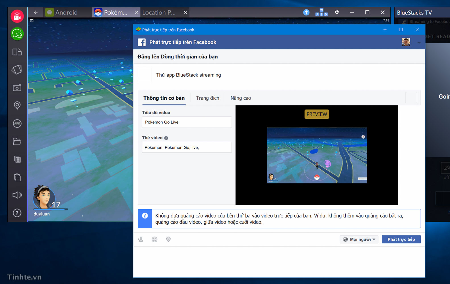Click the Phát trực tiếp button
The height and width of the screenshot is (284, 450).
click(x=401, y=239)
